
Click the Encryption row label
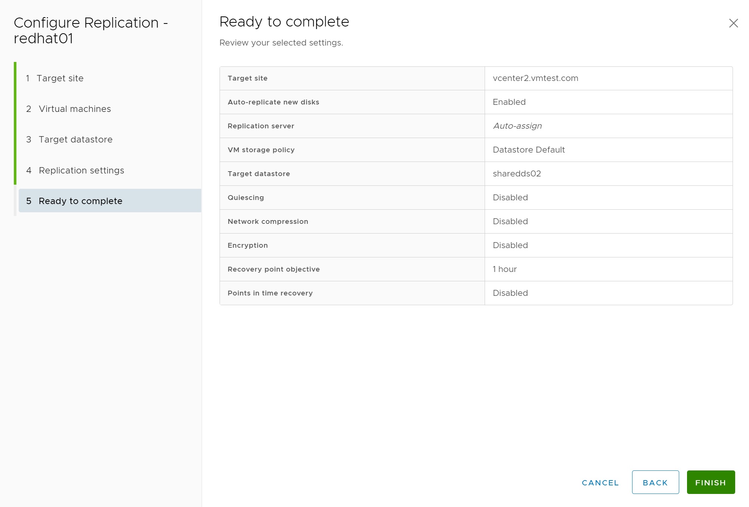click(248, 245)
